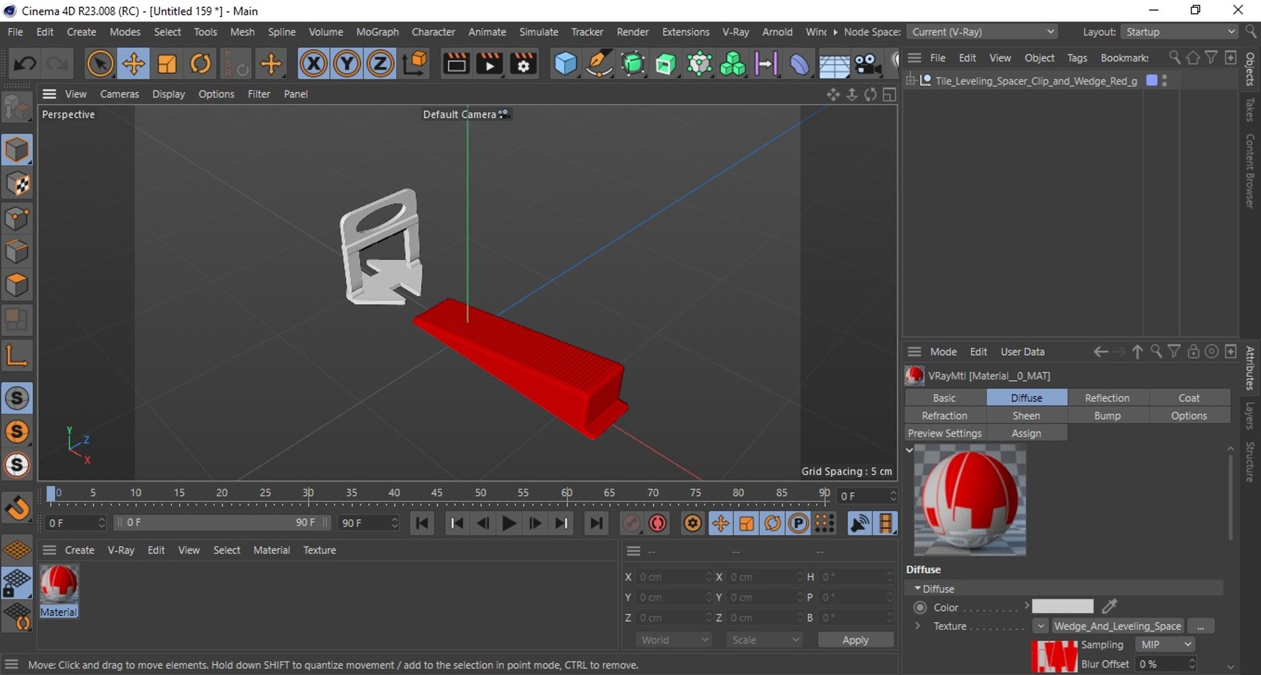Screen dimensions: 1261x675
Task: Open the World coordinate dropdown
Action: (674, 640)
